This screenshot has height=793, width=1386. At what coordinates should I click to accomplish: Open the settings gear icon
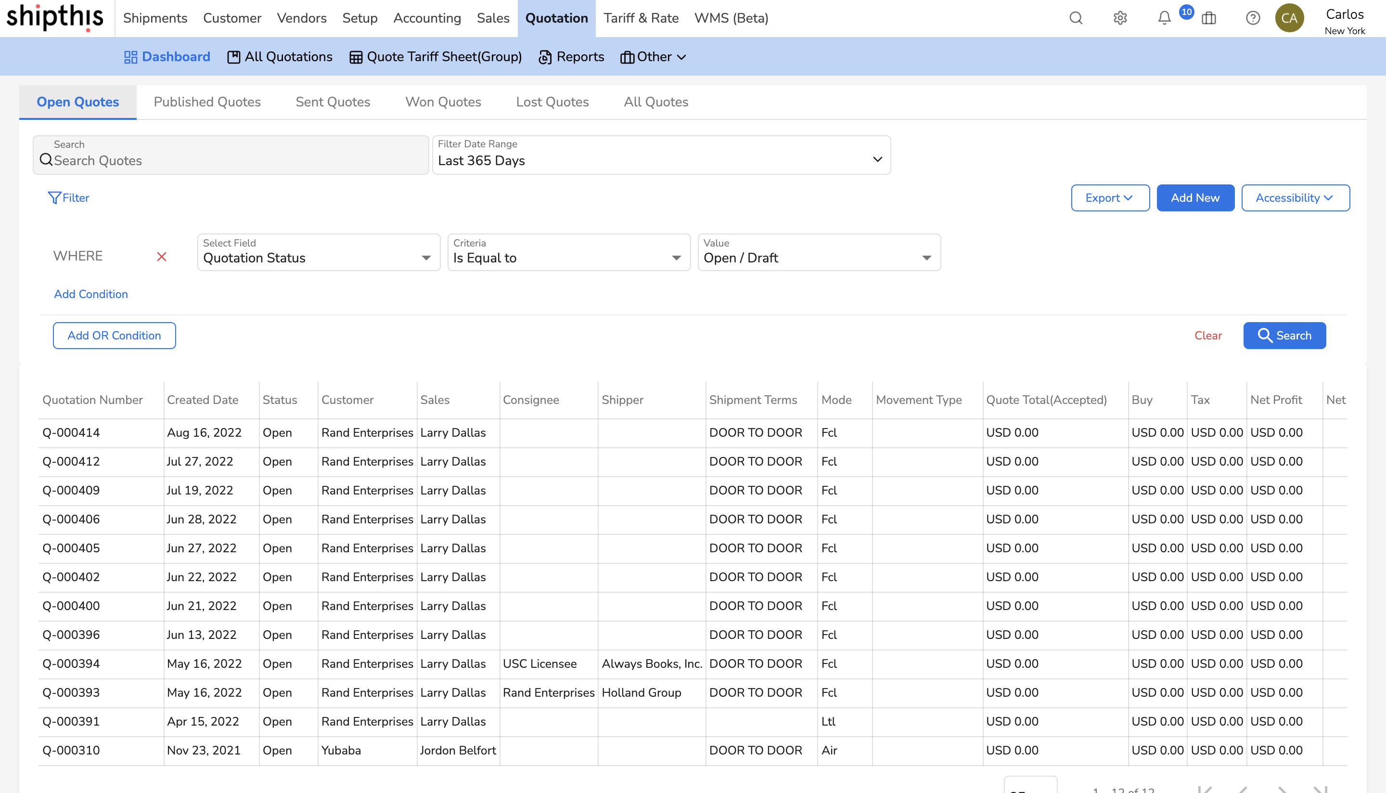[1120, 18]
